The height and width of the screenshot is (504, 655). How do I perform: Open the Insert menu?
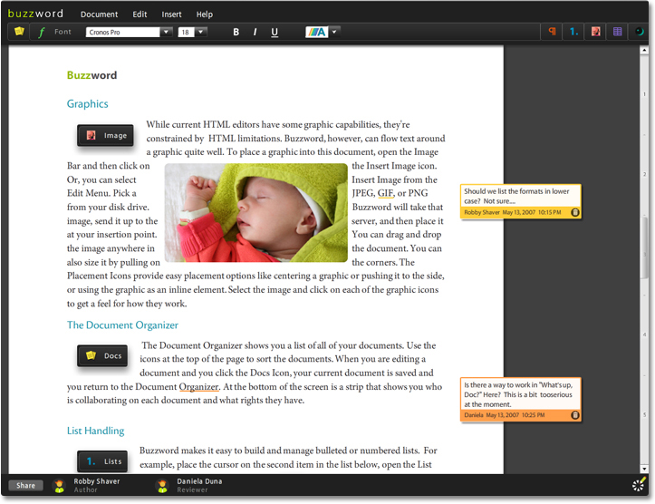coord(171,15)
